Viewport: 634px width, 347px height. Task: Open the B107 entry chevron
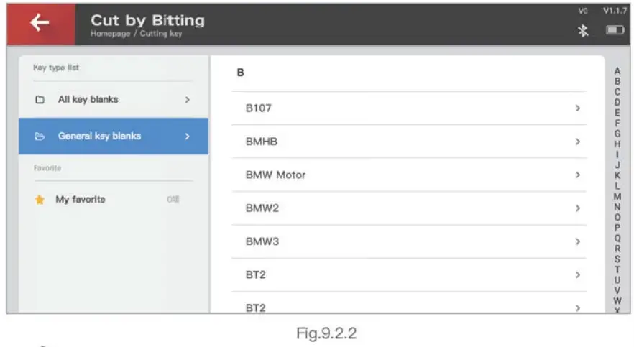coord(577,108)
